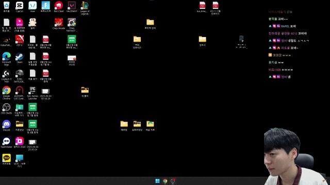Select the Microsoft Edge desktop shortcut

[x=6, y=59]
